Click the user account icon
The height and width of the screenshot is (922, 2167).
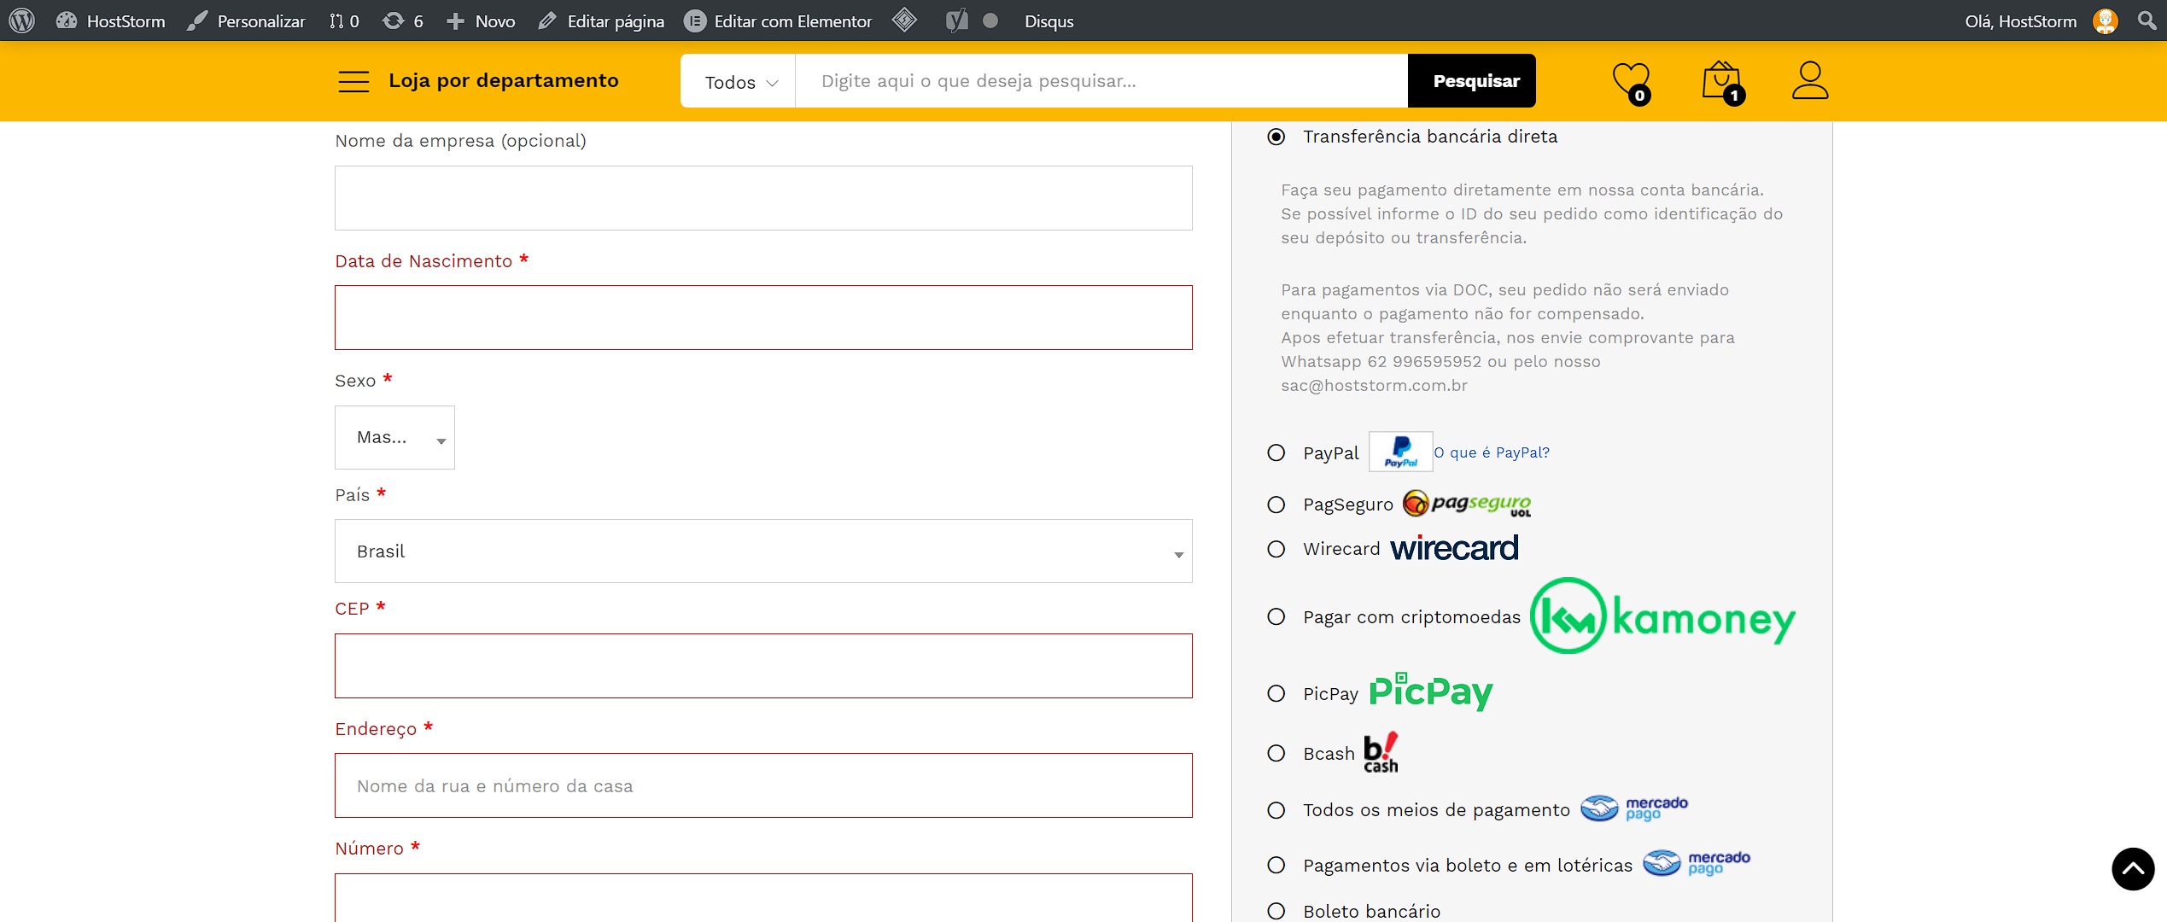click(1809, 81)
